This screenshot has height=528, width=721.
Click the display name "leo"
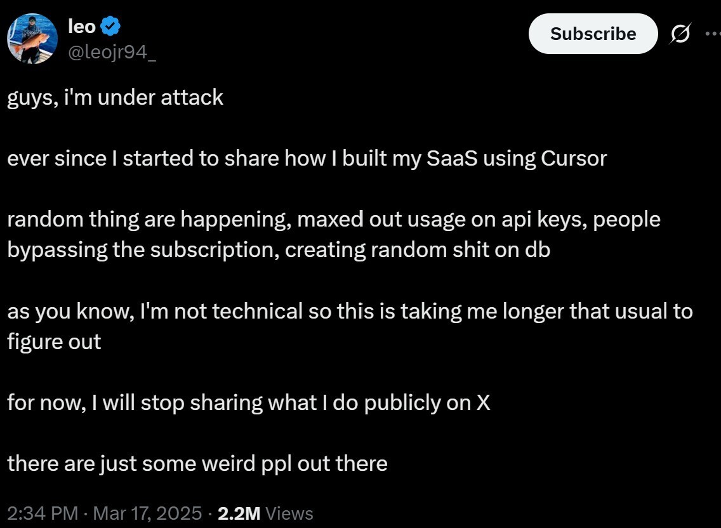point(81,27)
